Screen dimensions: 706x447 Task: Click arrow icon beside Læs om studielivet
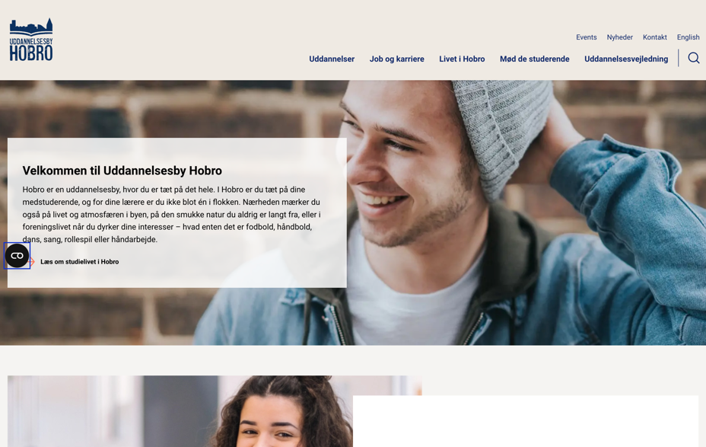pyautogui.click(x=32, y=262)
